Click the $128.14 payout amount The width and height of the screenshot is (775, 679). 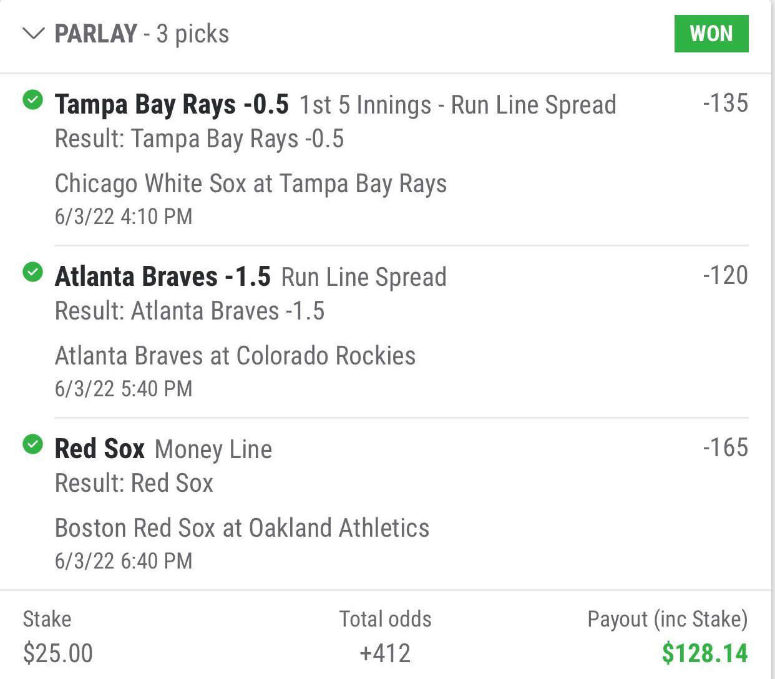(x=704, y=653)
